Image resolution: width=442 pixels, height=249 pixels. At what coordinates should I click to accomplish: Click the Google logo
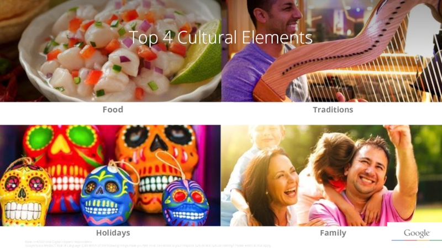click(x=417, y=233)
